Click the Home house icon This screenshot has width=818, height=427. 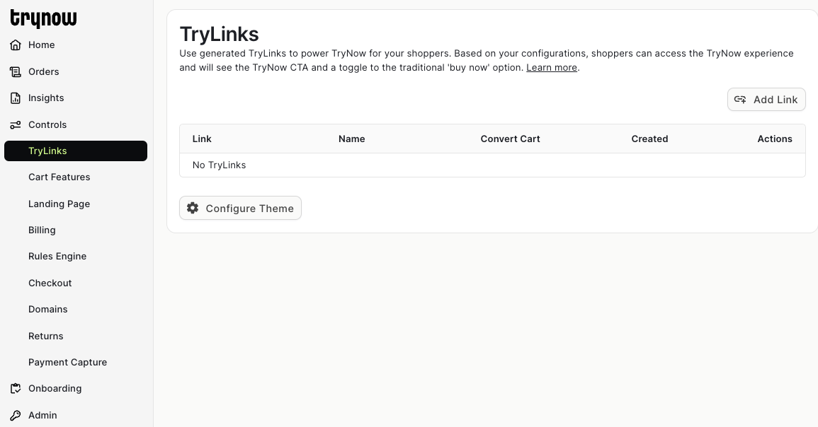coord(16,45)
